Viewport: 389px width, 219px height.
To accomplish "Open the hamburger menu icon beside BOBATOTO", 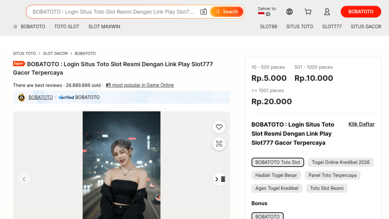I will tap(15, 26).
